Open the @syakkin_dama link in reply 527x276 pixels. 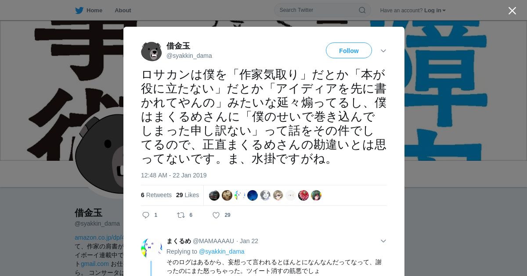[x=222, y=251]
